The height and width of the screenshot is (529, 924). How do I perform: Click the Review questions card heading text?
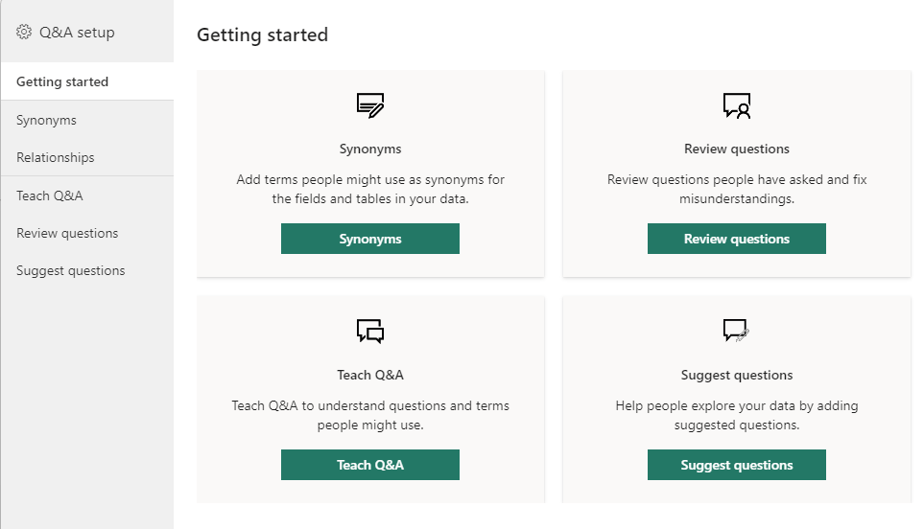click(x=737, y=149)
